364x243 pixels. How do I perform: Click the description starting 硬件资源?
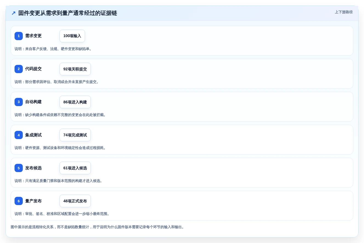[x=61, y=148]
